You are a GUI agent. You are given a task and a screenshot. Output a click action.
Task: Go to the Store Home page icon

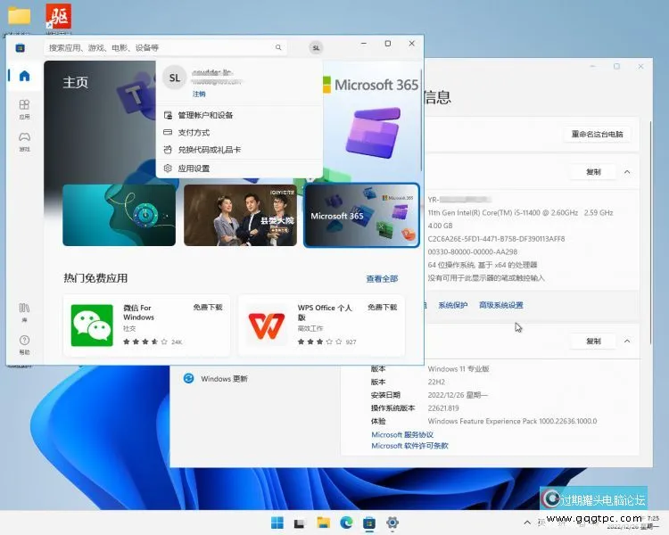(24, 77)
